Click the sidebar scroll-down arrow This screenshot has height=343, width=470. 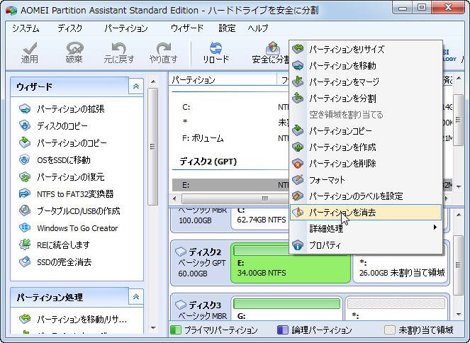click(x=153, y=328)
